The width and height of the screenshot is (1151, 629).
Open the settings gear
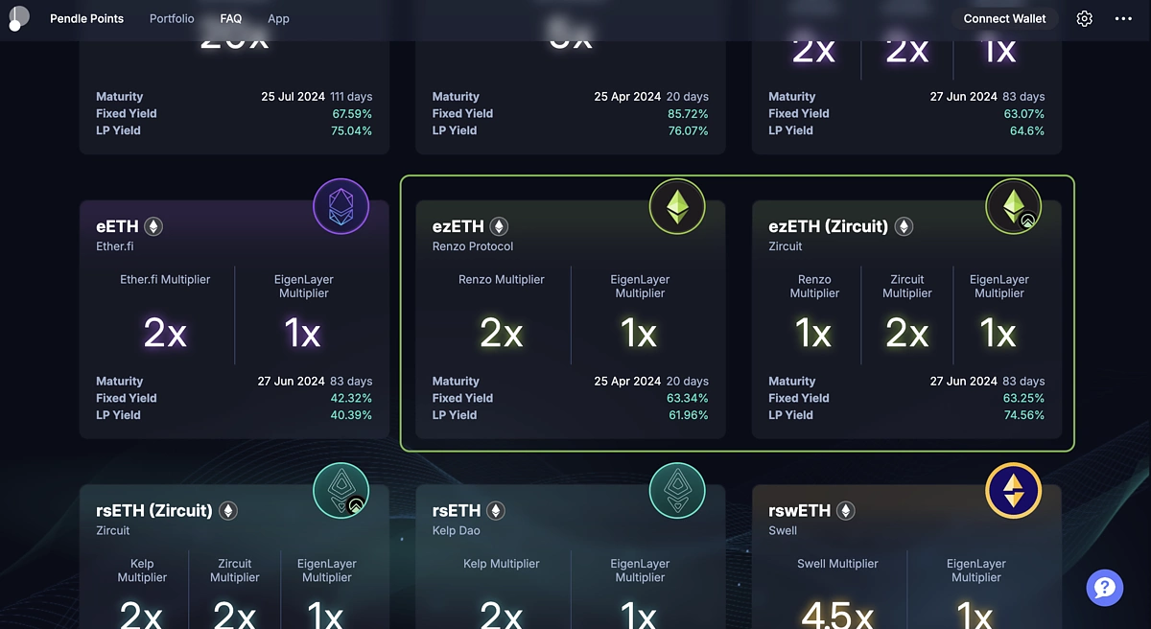click(1083, 18)
